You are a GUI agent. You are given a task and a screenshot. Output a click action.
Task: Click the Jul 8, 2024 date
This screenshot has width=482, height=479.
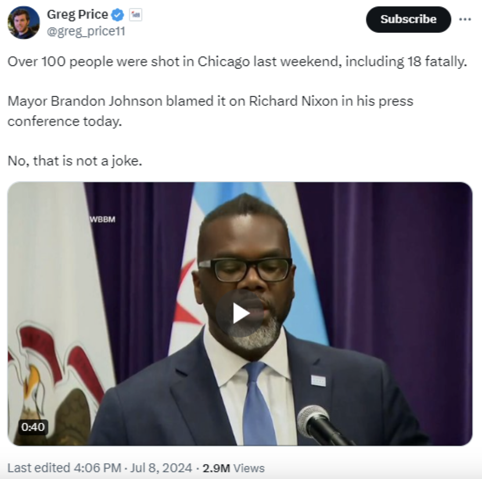161,468
